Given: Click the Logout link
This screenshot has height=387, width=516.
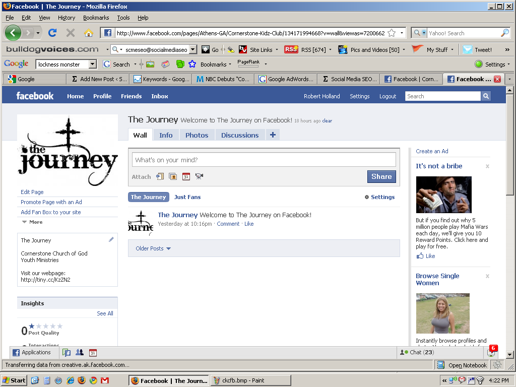Looking at the screenshot, I should (x=388, y=96).
